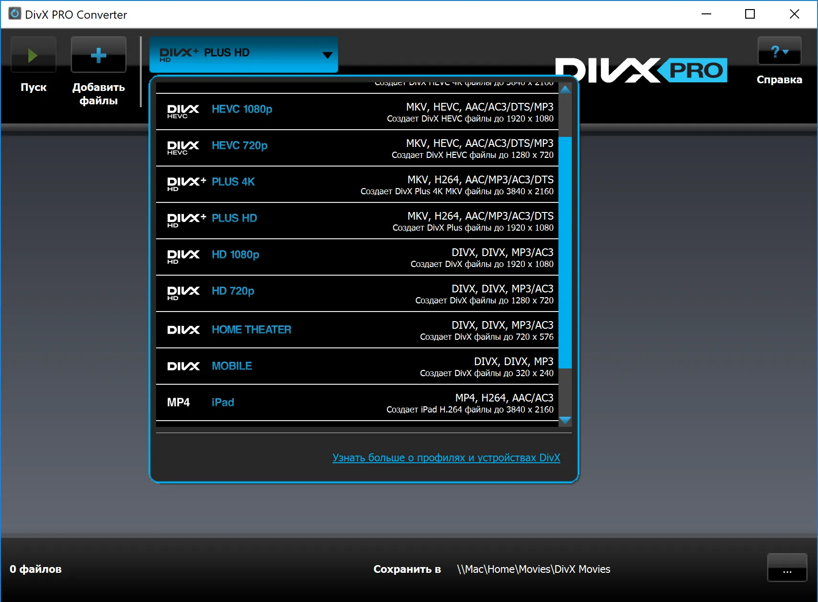818x602 pixels.
Task: Click the DivX HD logo beside HD 720p
Action: (x=183, y=293)
